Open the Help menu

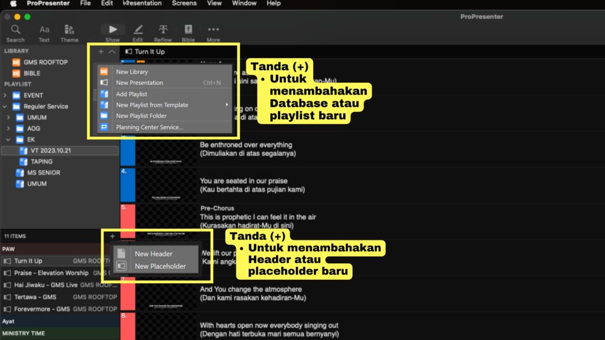click(x=274, y=4)
